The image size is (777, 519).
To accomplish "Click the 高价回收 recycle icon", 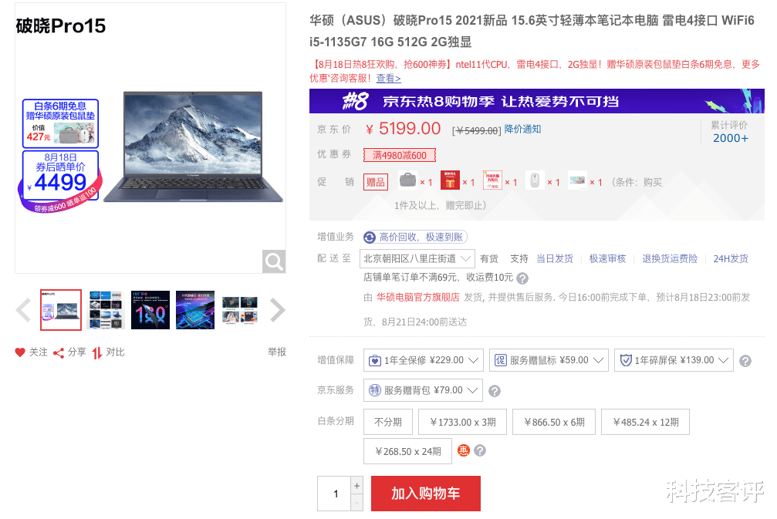I will pyautogui.click(x=370, y=238).
